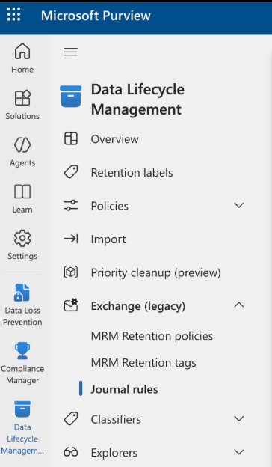Collapse the Exchange (legacy) section chevron
Image resolution: width=272 pixels, height=467 pixels.
click(239, 305)
